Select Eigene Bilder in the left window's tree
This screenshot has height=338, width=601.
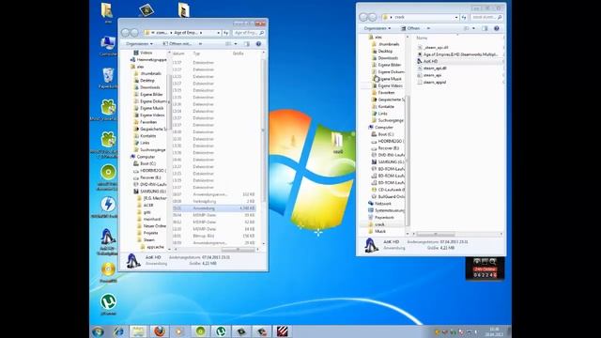pyautogui.click(x=151, y=94)
